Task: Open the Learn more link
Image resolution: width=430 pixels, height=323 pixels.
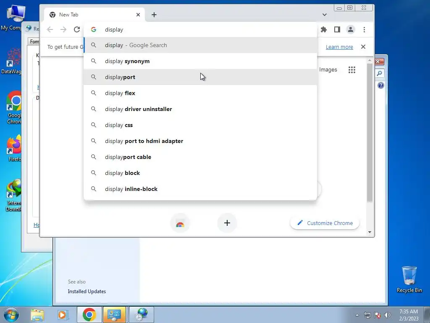Action: coord(339,47)
